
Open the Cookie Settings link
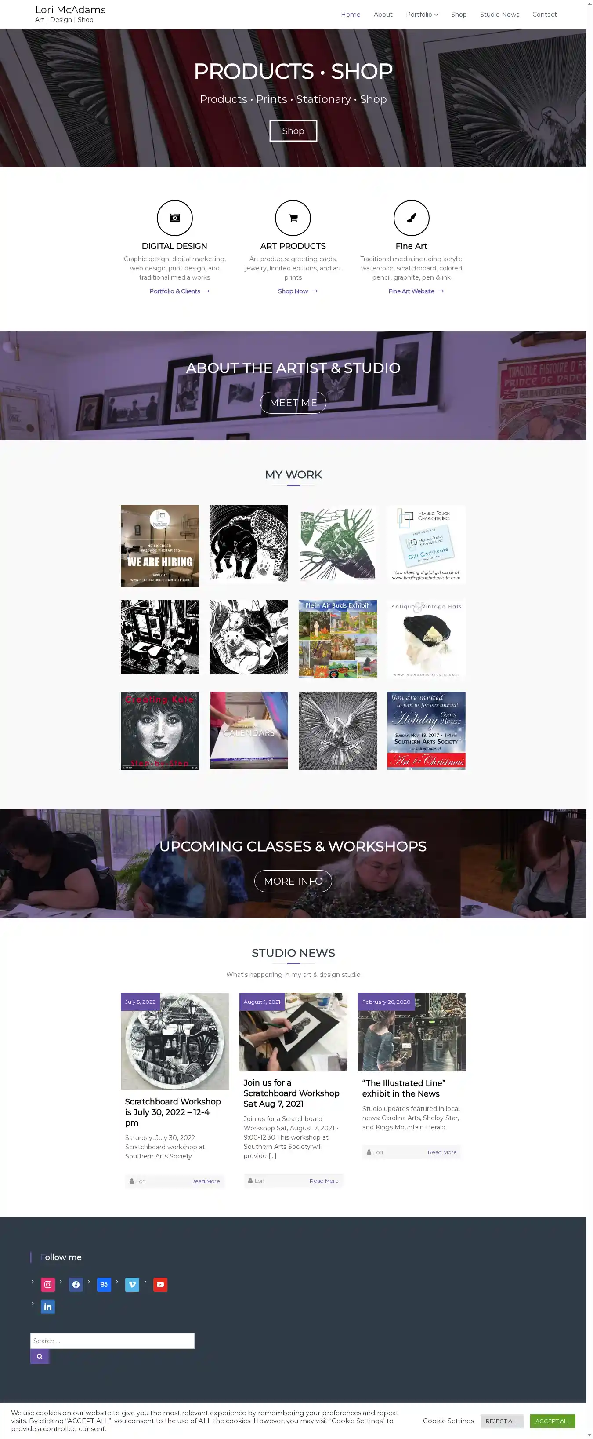[x=448, y=1421]
